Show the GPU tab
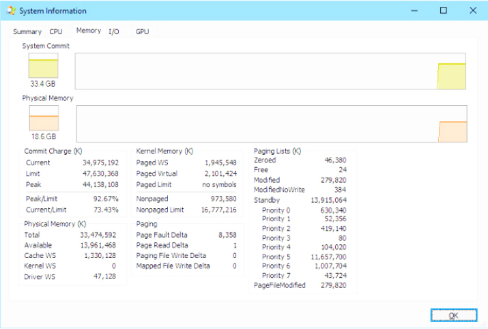 pos(142,31)
